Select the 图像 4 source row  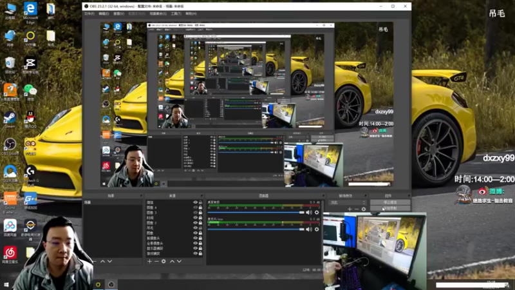click(174, 208)
